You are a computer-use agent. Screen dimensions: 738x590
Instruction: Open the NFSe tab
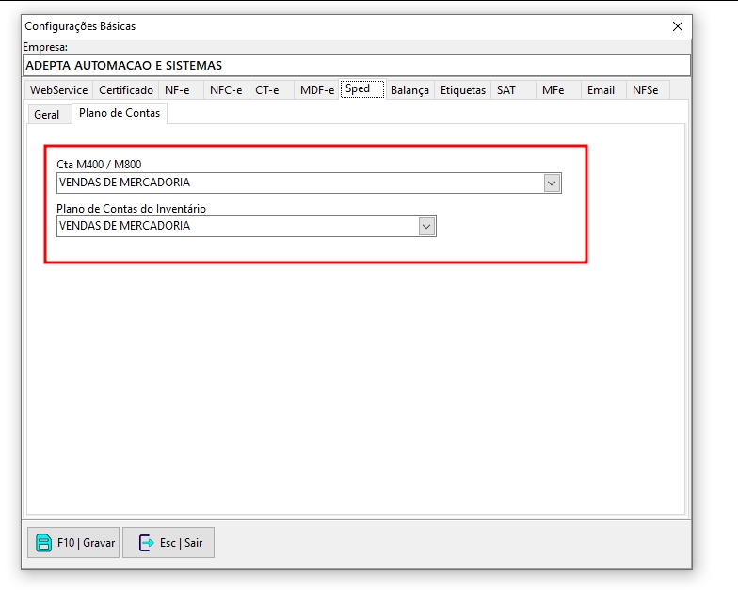click(646, 90)
